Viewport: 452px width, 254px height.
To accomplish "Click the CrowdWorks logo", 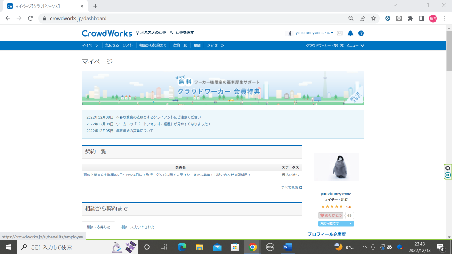I will point(106,33).
